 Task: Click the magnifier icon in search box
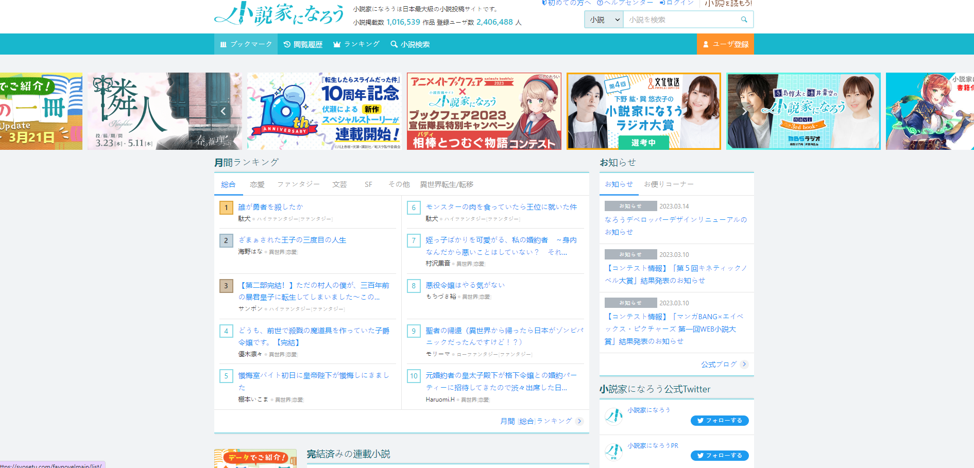click(x=744, y=20)
